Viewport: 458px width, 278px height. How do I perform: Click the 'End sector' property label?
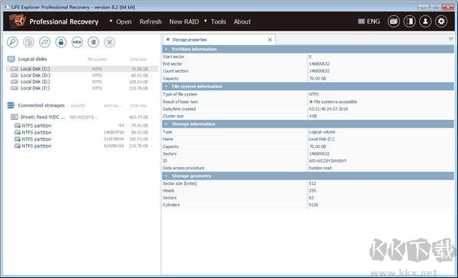coord(173,63)
